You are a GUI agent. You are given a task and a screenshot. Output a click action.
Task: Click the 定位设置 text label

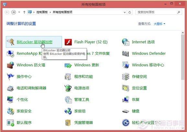pyautogui.click(x=139, y=88)
